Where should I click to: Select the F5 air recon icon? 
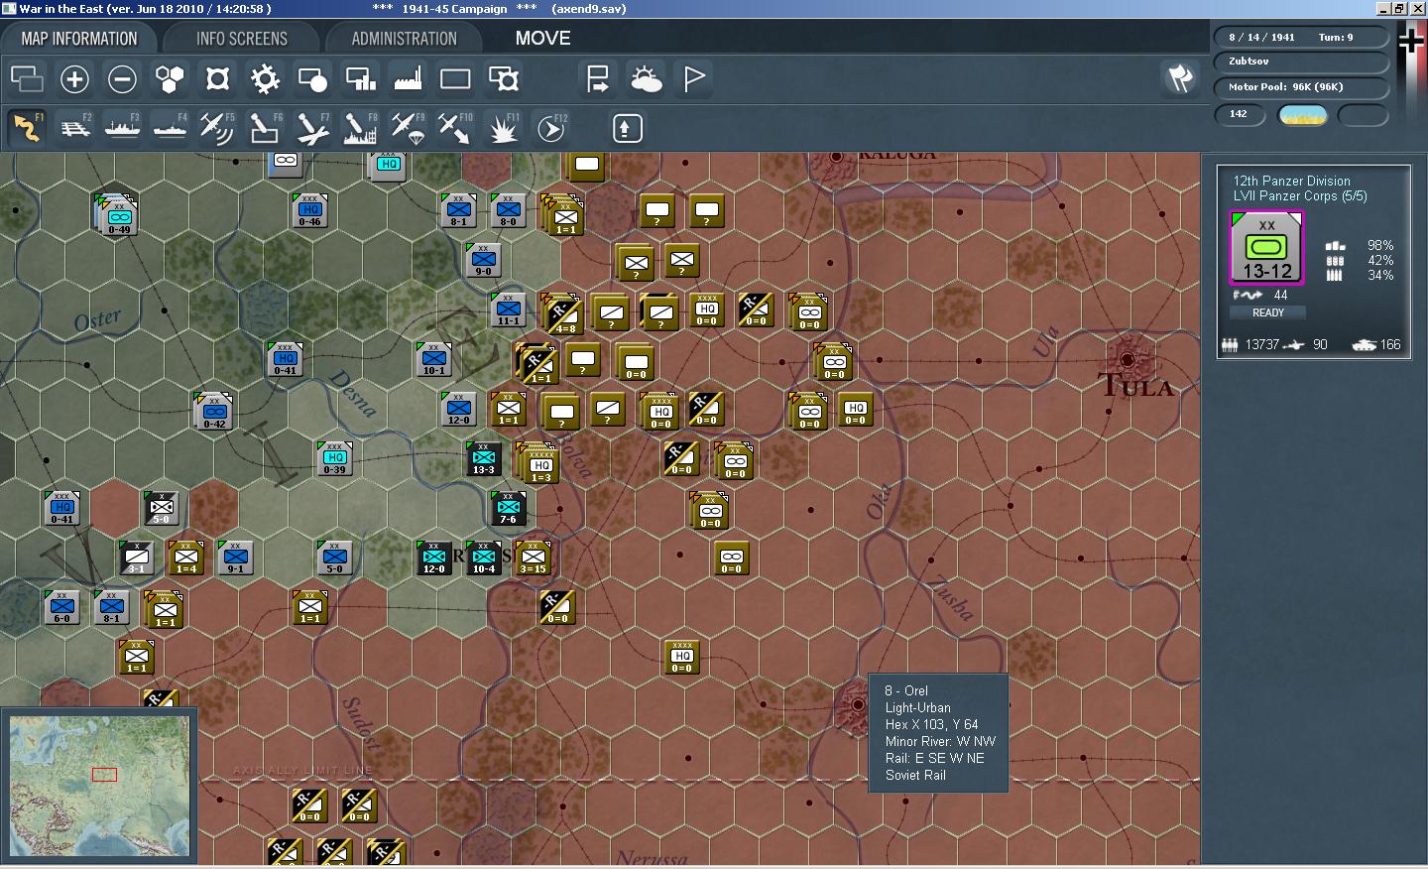tap(217, 128)
